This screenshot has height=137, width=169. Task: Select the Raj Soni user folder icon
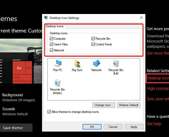(x=77, y=66)
